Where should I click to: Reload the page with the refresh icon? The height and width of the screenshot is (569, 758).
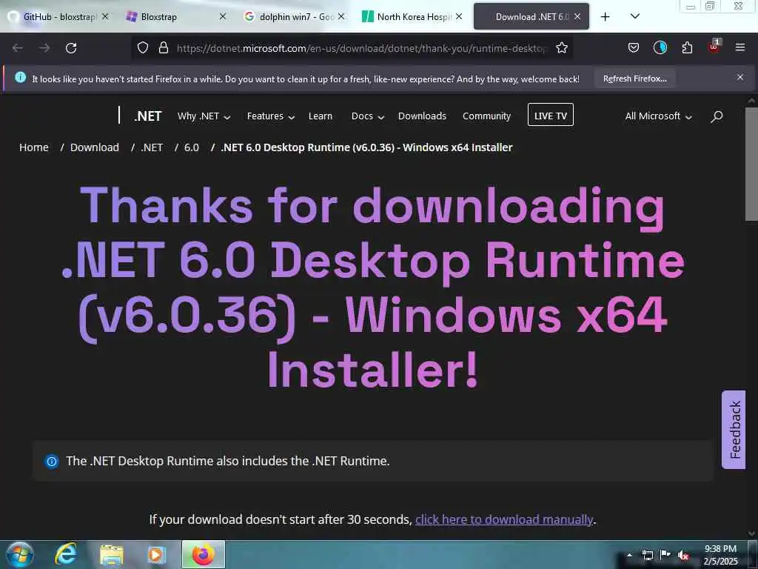[71, 48]
